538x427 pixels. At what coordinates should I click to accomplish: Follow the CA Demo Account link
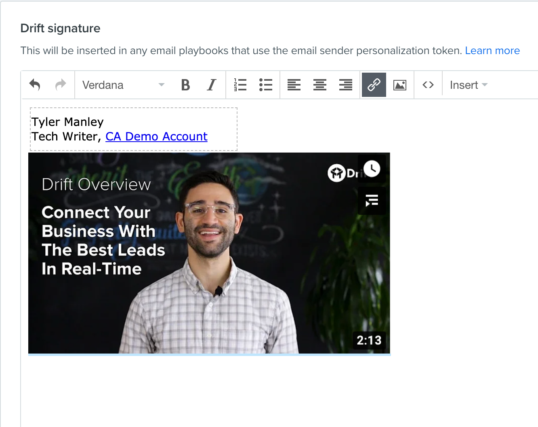156,136
